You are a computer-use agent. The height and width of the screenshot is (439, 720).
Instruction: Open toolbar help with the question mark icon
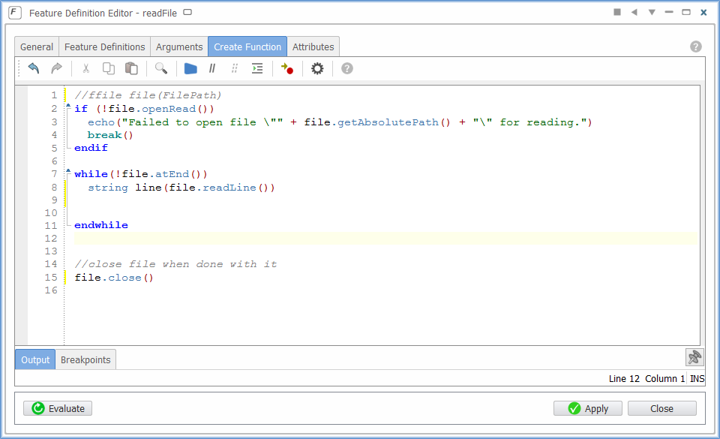347,68
